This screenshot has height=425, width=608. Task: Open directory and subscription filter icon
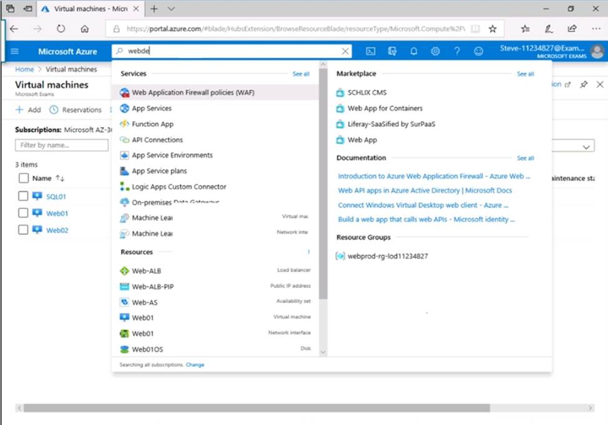pyautogui.click(x=392, y=52)
